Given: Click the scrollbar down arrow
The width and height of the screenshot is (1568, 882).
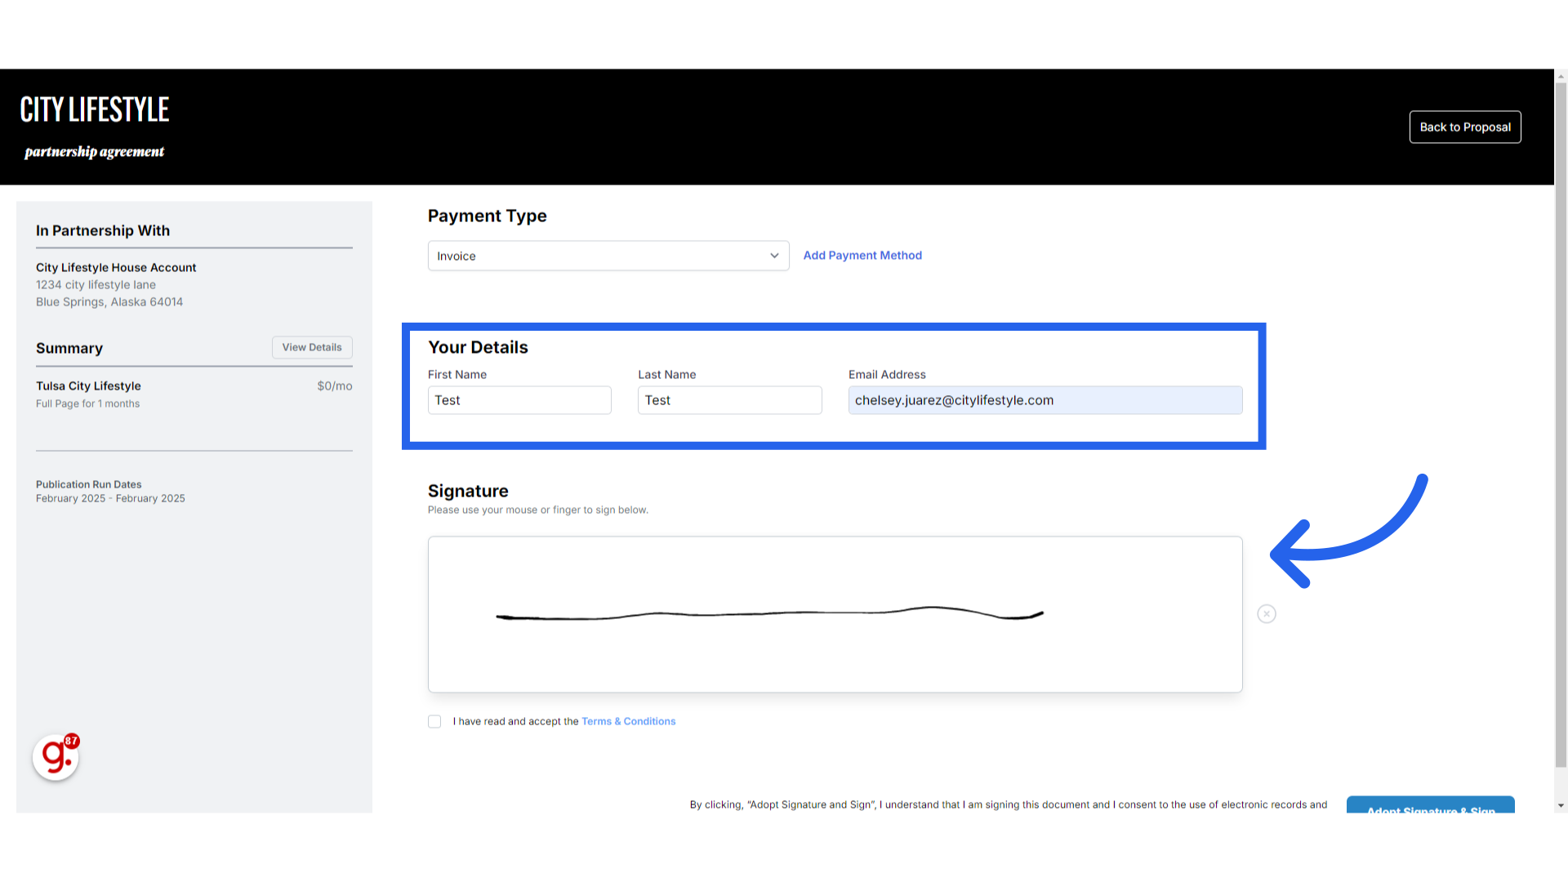Looking at the screenshot, I should click(x=1561, y=805).
